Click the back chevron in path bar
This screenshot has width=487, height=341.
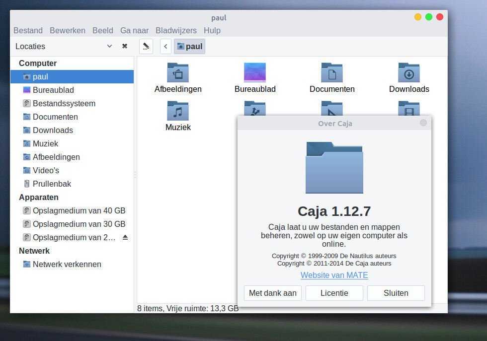[x=165, y=47]
